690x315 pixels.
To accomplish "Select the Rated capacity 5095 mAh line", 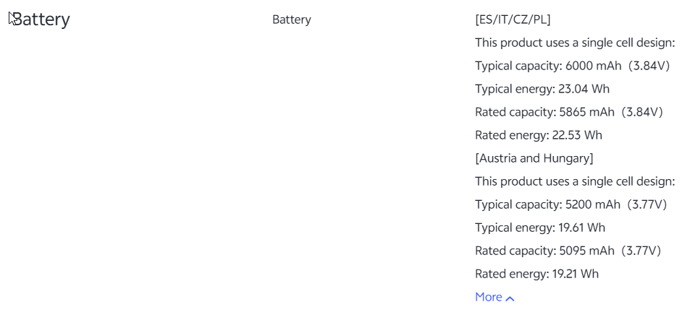I will (x=544, y=251).
